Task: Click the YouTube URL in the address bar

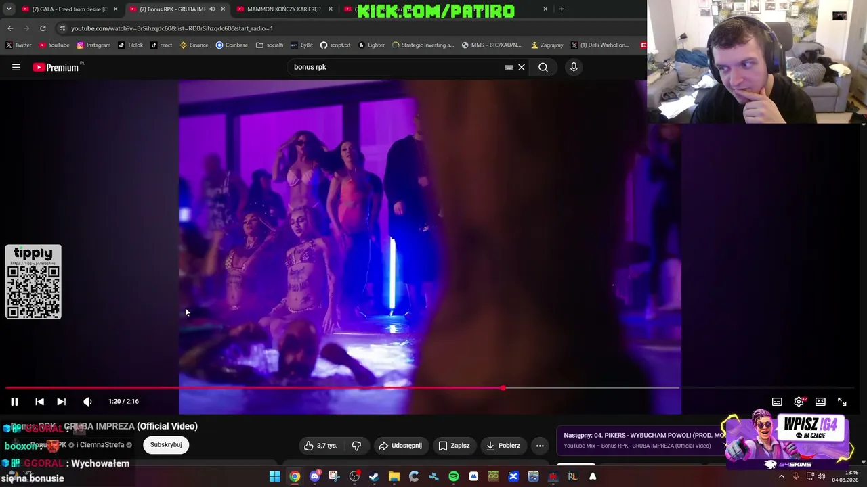Action: pos(172,28)
